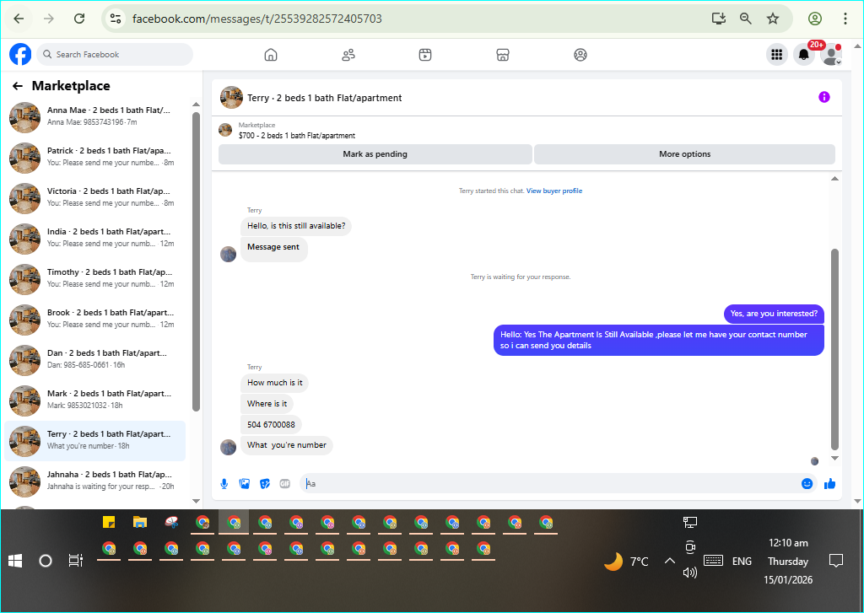Click the message text input field
This screenshot has width=864, height=613.
551,484
